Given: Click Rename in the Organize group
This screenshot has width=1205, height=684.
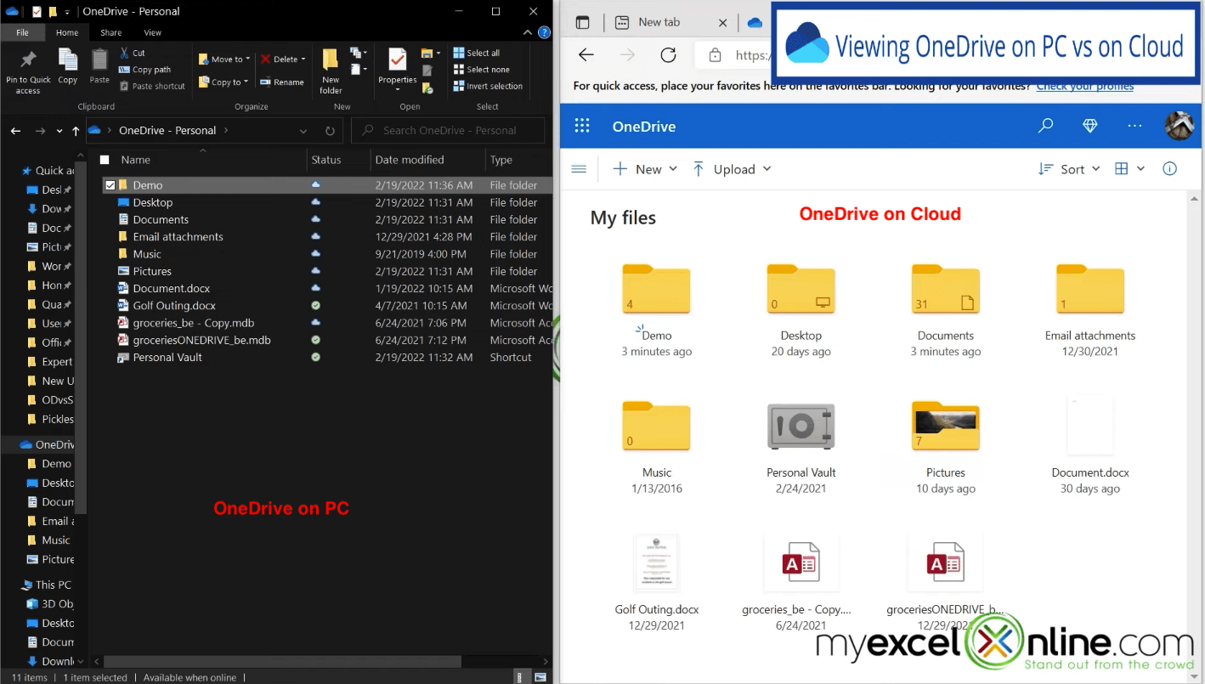Looking at the screenshot, I should pyautogui.click(x=282, y=82).
